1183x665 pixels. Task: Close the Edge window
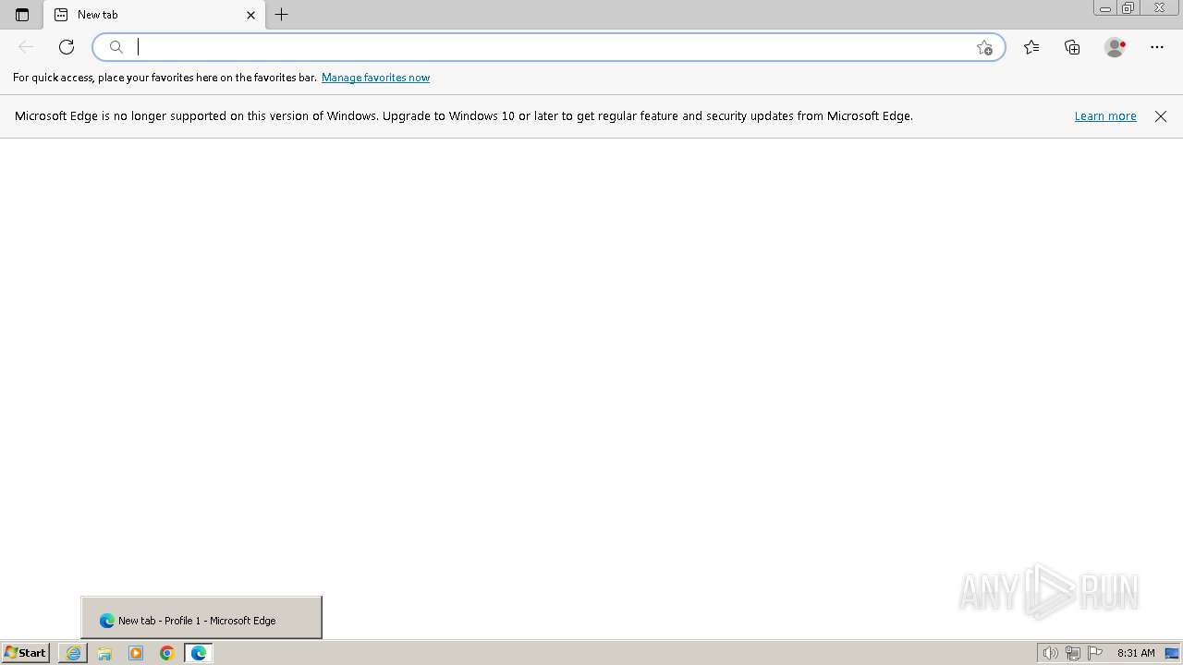tap(1159, 8)
